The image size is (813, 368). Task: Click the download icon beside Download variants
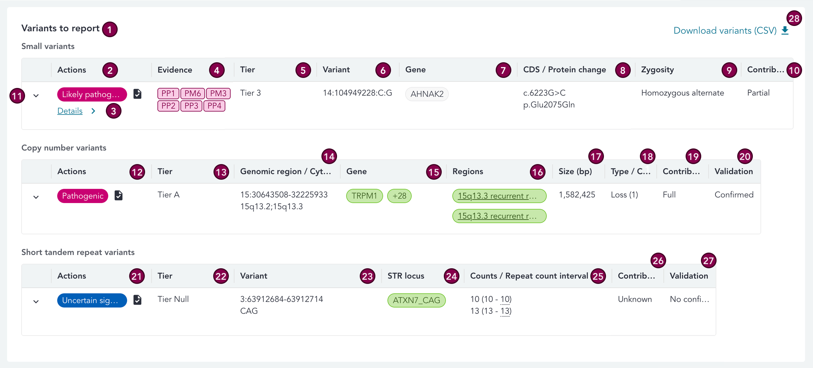(x=785, y=31)
